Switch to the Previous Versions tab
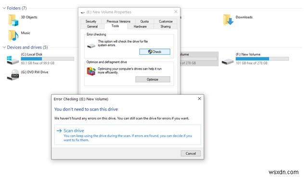 coord(118,21)
